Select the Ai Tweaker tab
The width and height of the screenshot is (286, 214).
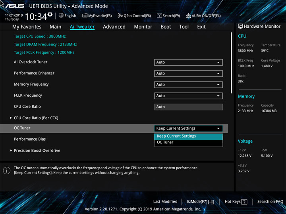pyautogui.click(x=82, y=27)
